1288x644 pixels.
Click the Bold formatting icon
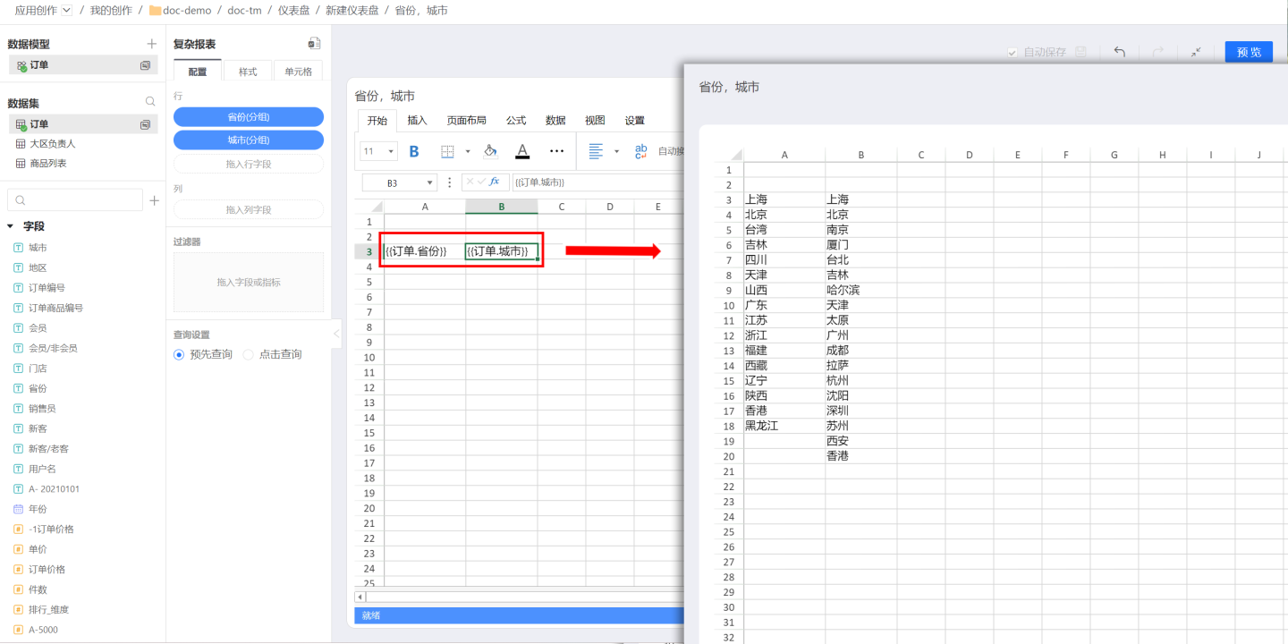tap(414, 151)
